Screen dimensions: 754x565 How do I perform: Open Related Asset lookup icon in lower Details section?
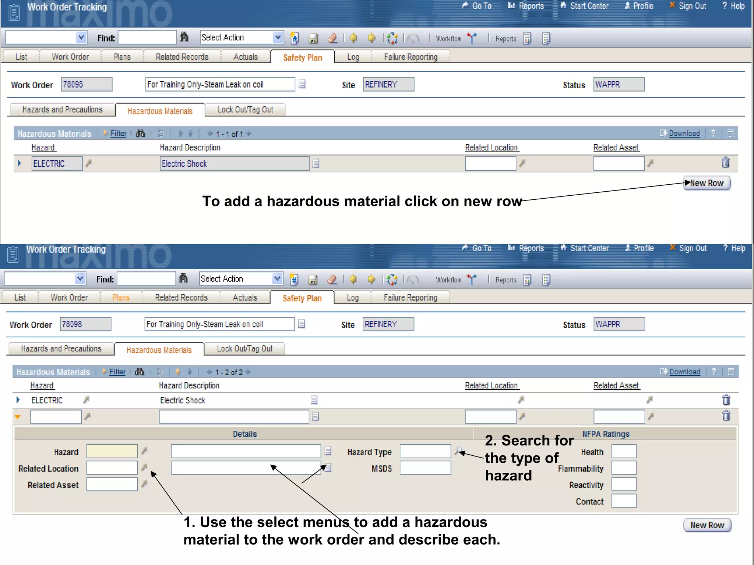(x=144, y=484)
